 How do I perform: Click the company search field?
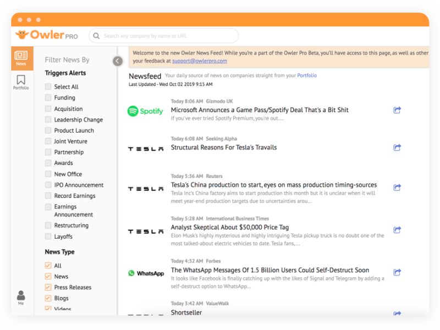click(x=164, y=36)
